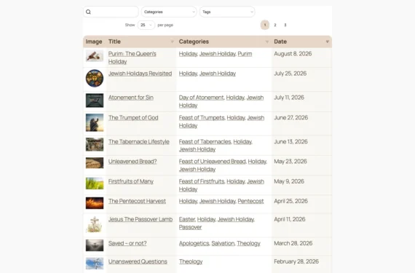Click the search magnifier icon
Viewport: 415px width, 273px height.
tap(88, 12)
